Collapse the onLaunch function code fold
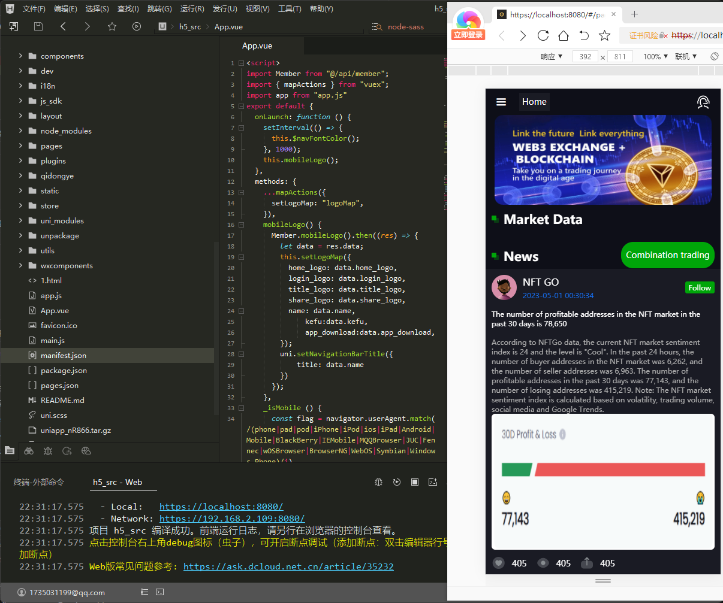Image resolution: width=723 pixels, height=603 pixels. pos(242,117)
